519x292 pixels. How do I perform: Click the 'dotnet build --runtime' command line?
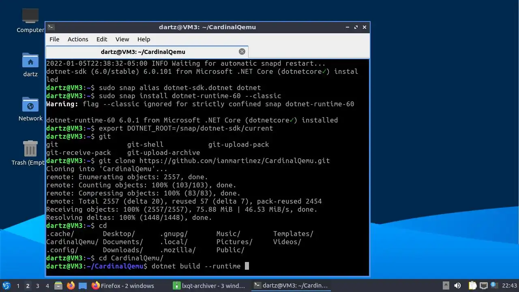click(196, 266)
